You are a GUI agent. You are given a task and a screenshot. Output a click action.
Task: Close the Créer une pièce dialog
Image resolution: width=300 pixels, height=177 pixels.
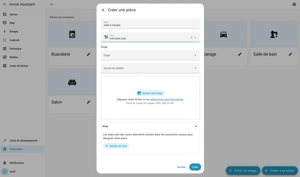click(x=103, y=10)
